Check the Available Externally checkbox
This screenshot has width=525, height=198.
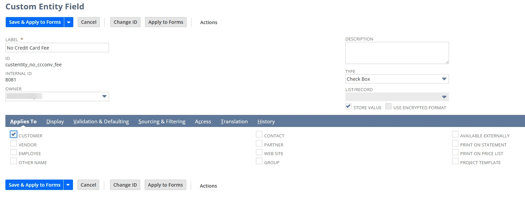455,134
